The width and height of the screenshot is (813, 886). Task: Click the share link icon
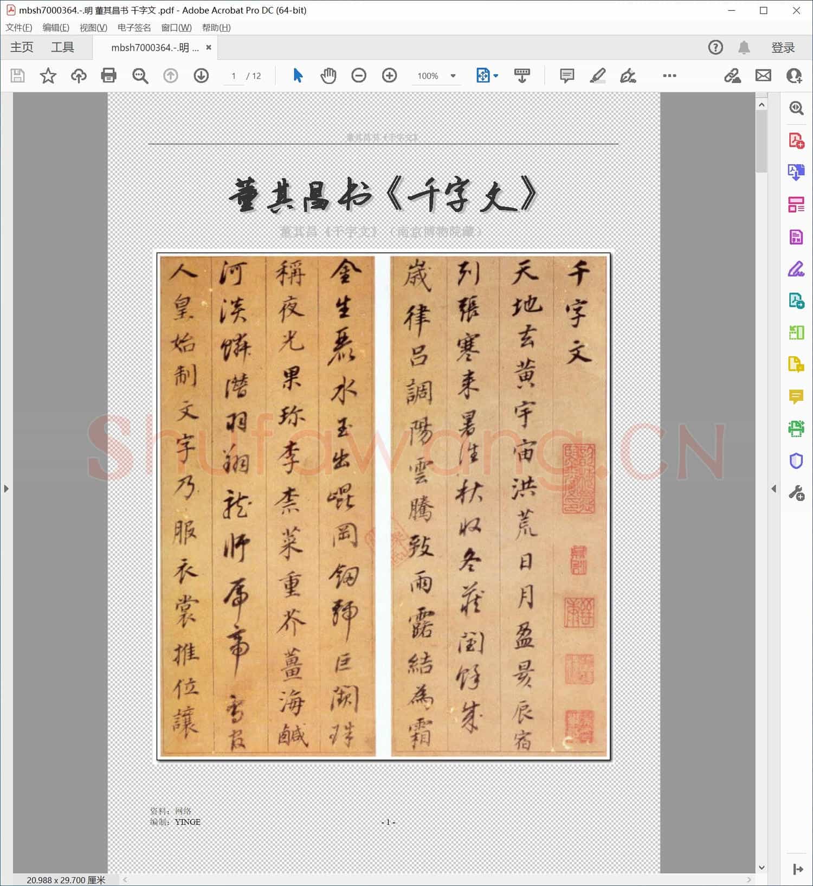pos(732,75)
